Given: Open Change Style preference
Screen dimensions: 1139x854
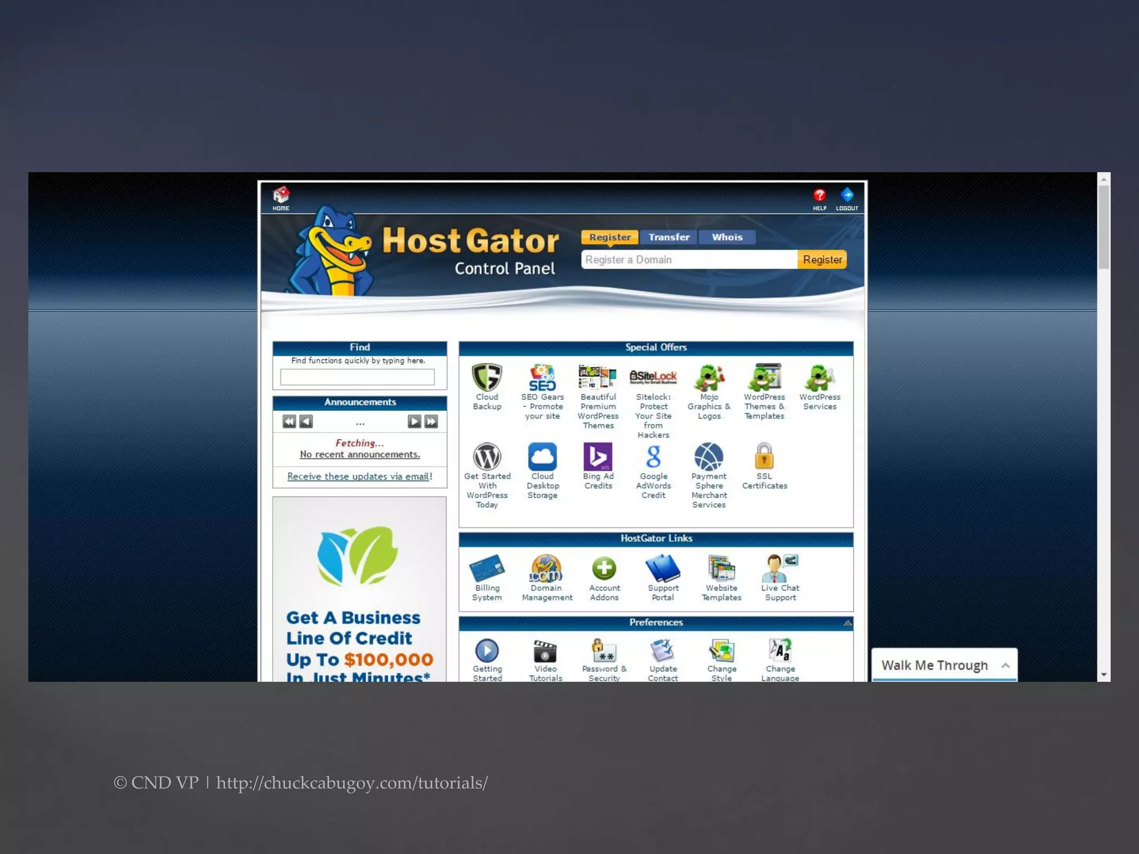Looking at the screenshot, I should (721, 660).
